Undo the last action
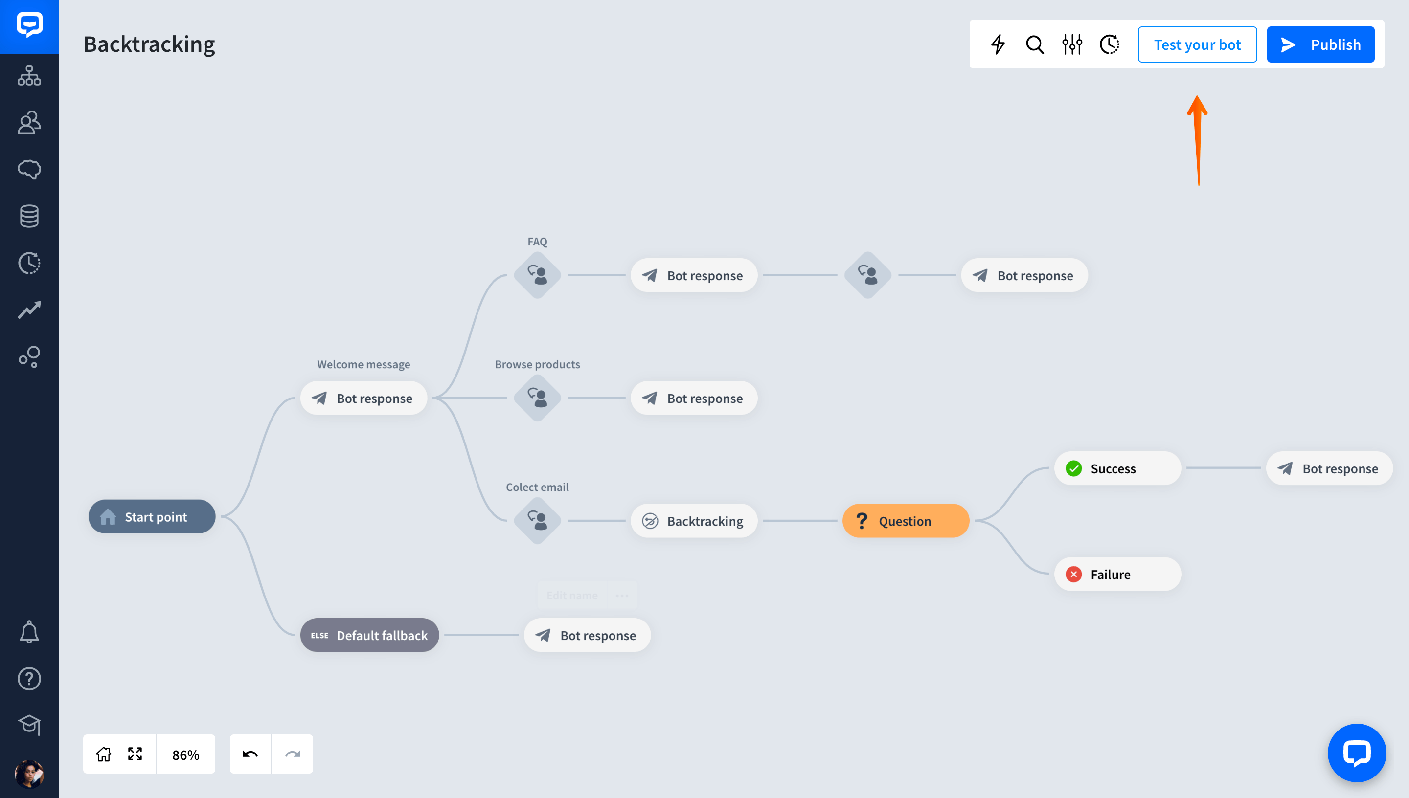The height and width of the screenshot is (798, 1409). (250, 754)
